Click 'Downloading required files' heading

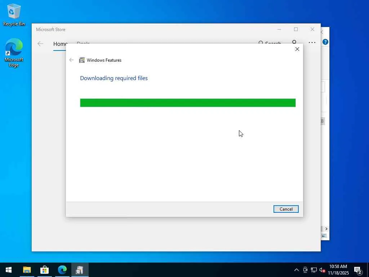pyautogui.click(x=114, y=78)
